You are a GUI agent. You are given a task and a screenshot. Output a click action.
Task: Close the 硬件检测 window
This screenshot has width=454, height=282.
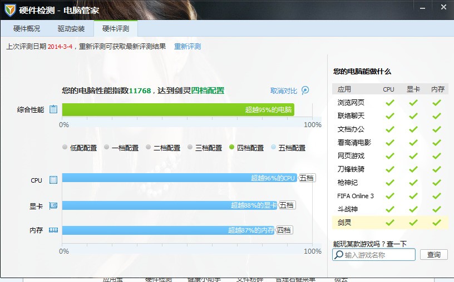point(443,7)
